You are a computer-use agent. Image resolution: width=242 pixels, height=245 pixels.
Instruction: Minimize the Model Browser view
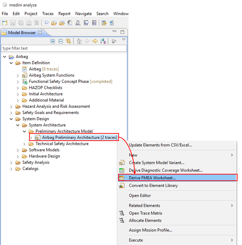coord(114,31)
